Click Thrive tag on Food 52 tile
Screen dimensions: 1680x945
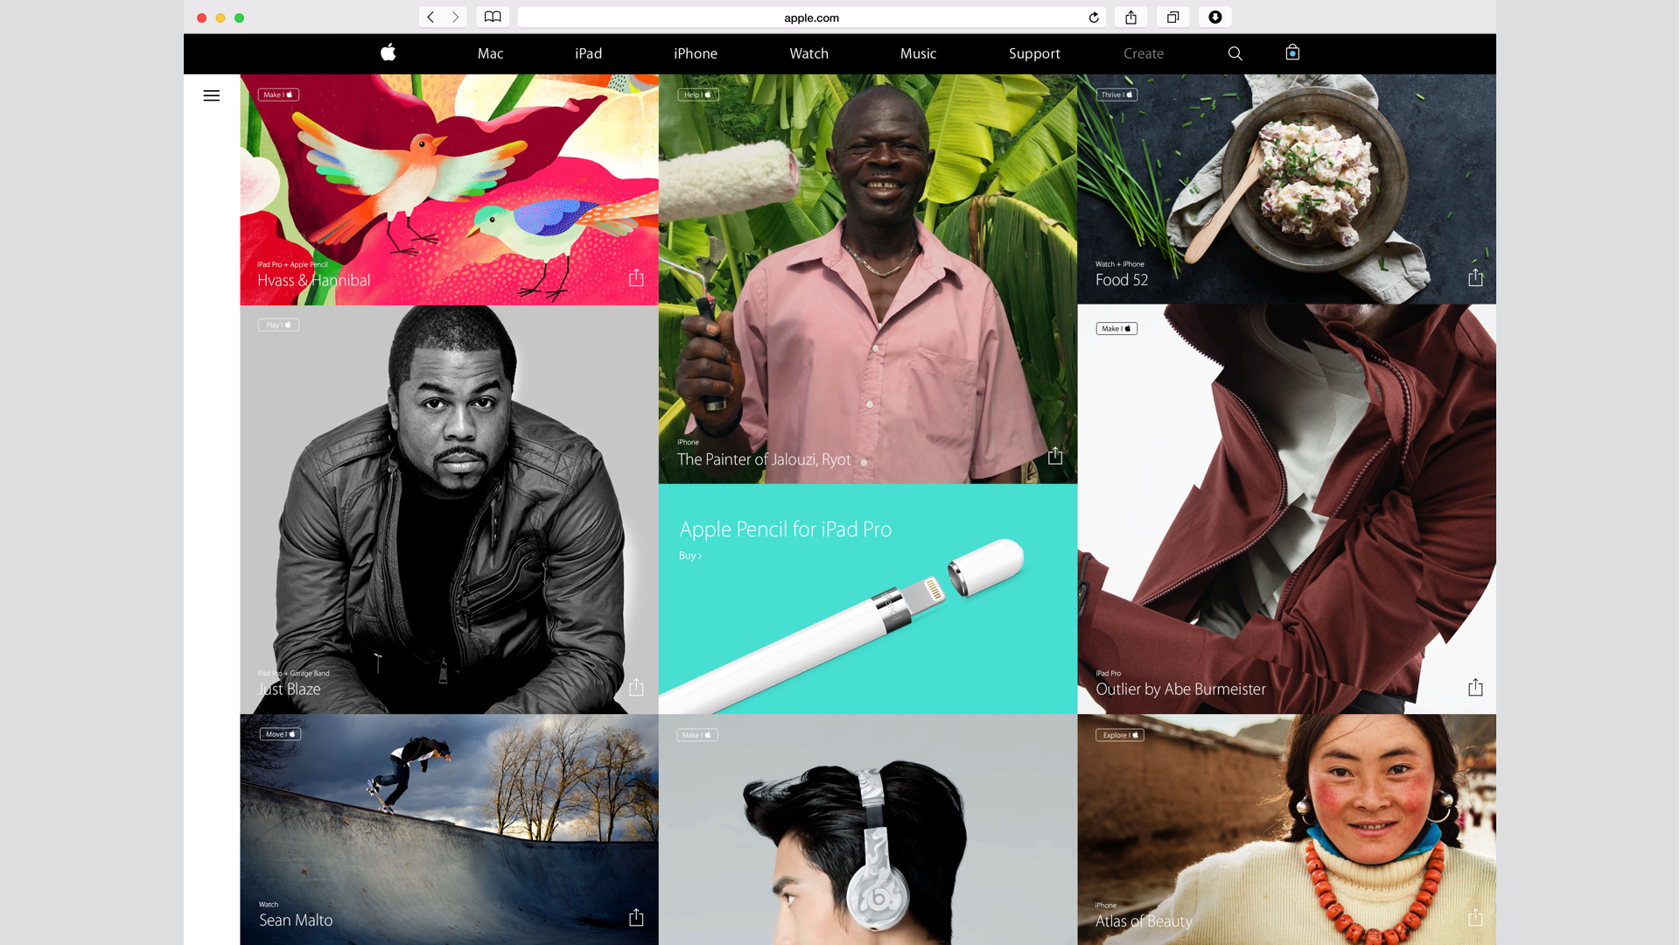pyautogui.click(x=1116, y=94)
